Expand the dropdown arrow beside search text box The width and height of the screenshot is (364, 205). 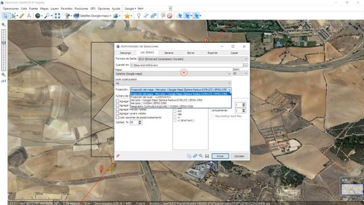pyautogui.click(x=171, y=9)
